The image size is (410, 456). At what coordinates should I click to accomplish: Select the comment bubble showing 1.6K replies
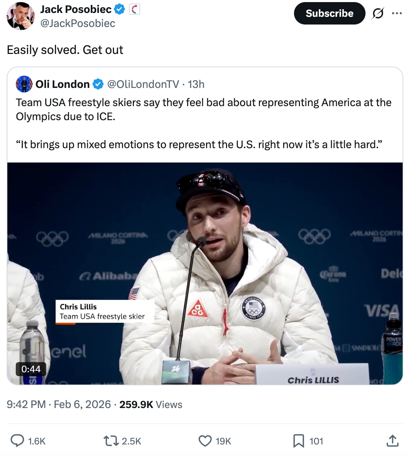point(17,441)
